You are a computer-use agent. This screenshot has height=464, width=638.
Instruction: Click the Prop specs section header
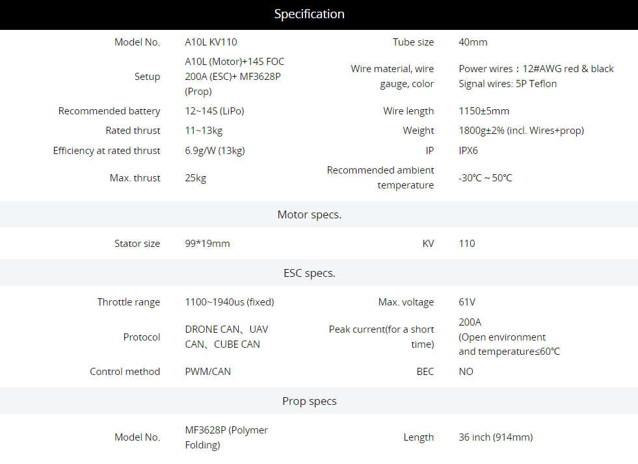[309, 401]
